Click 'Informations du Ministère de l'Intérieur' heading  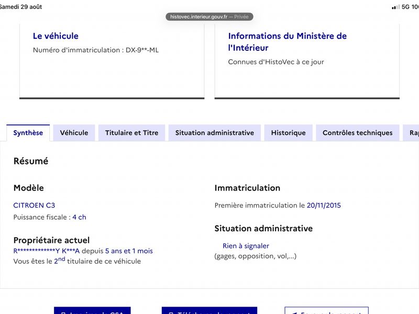[287, 42]
